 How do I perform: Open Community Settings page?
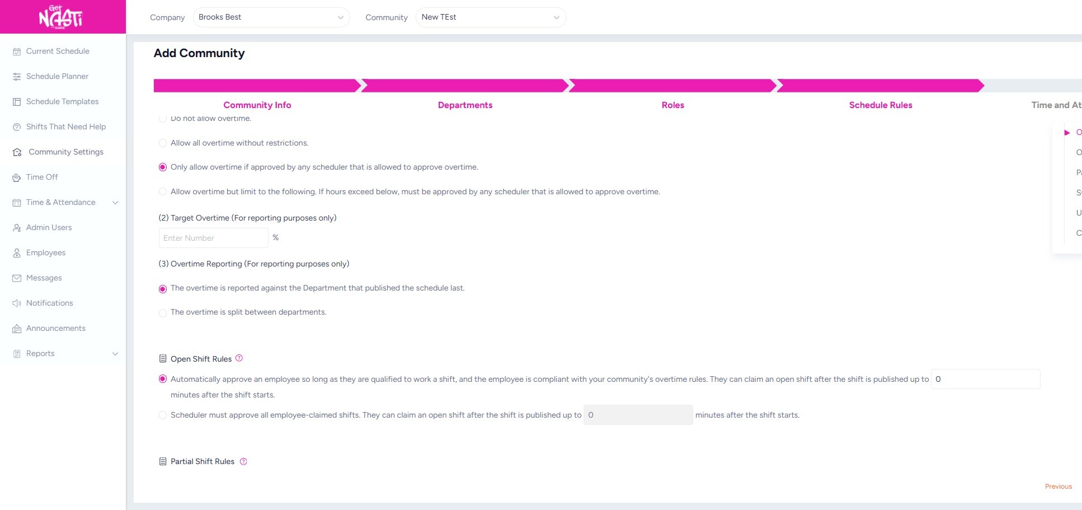pos(66,152)
